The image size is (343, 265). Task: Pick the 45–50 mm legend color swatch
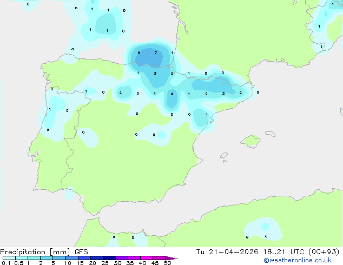click(159, 258)
